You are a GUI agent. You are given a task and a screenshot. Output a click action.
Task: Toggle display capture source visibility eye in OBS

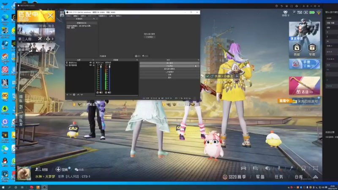[x=90, y=65]
